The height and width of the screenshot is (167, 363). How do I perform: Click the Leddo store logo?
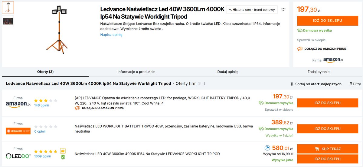(x=18, y=156)
